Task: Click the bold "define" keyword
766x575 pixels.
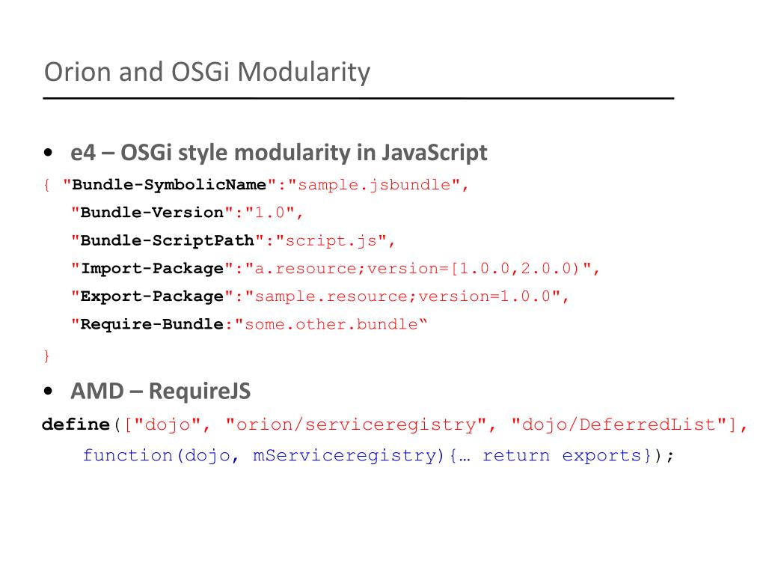Action: [x=76, y=425]
